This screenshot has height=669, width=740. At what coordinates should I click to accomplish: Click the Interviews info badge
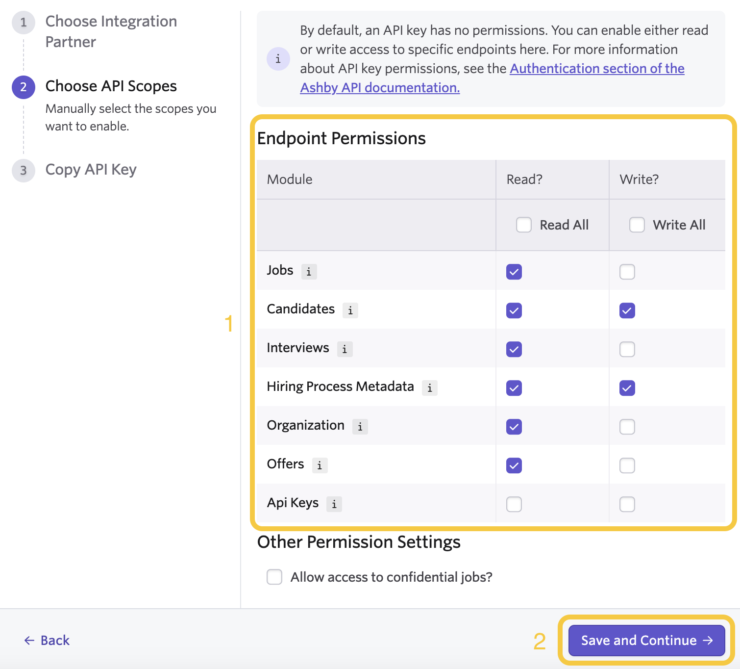point(344,349)
